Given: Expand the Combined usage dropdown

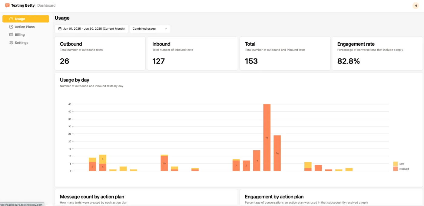Looking at the screenshot, I should point(150,29).
